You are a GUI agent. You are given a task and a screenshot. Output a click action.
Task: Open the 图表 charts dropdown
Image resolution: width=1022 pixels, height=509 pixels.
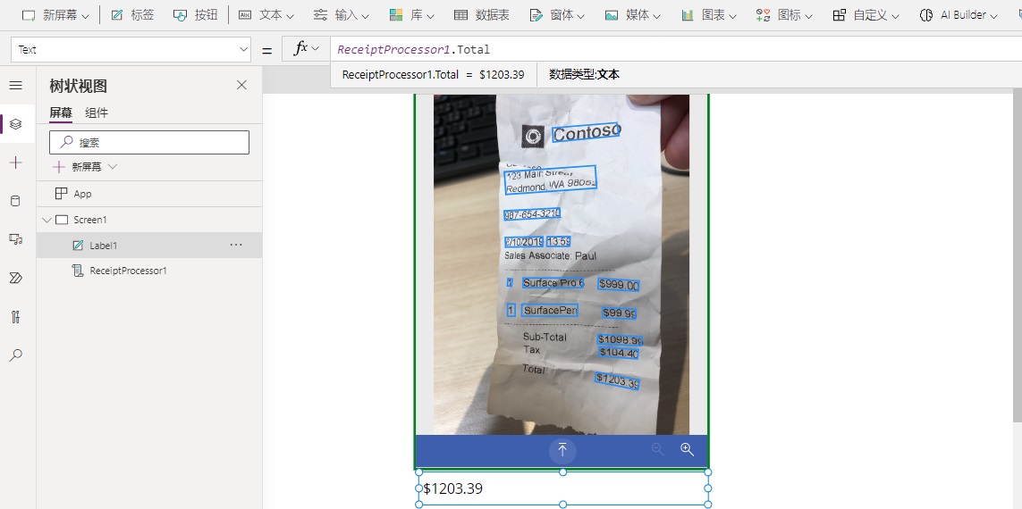(708, 15)
